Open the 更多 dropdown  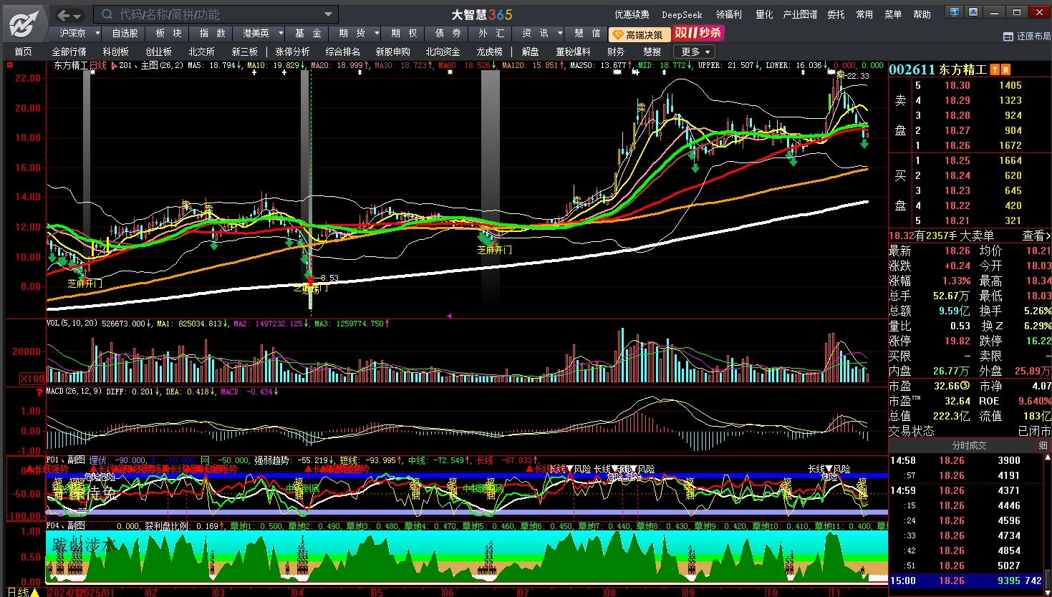pyautogui.click(x=694, y=52)
